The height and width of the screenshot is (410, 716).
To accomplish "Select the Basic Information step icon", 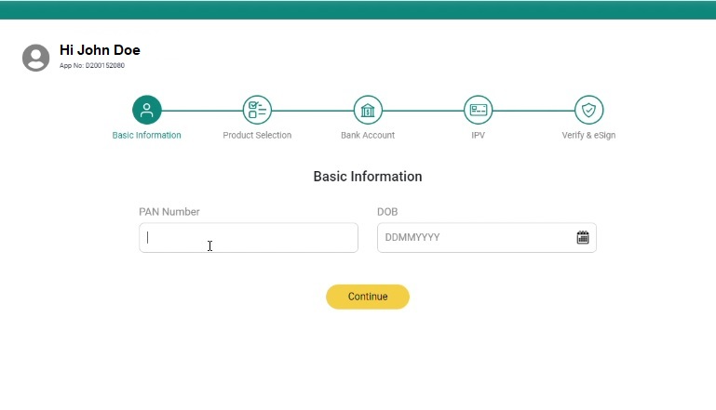I will click(x=146, y=110).
